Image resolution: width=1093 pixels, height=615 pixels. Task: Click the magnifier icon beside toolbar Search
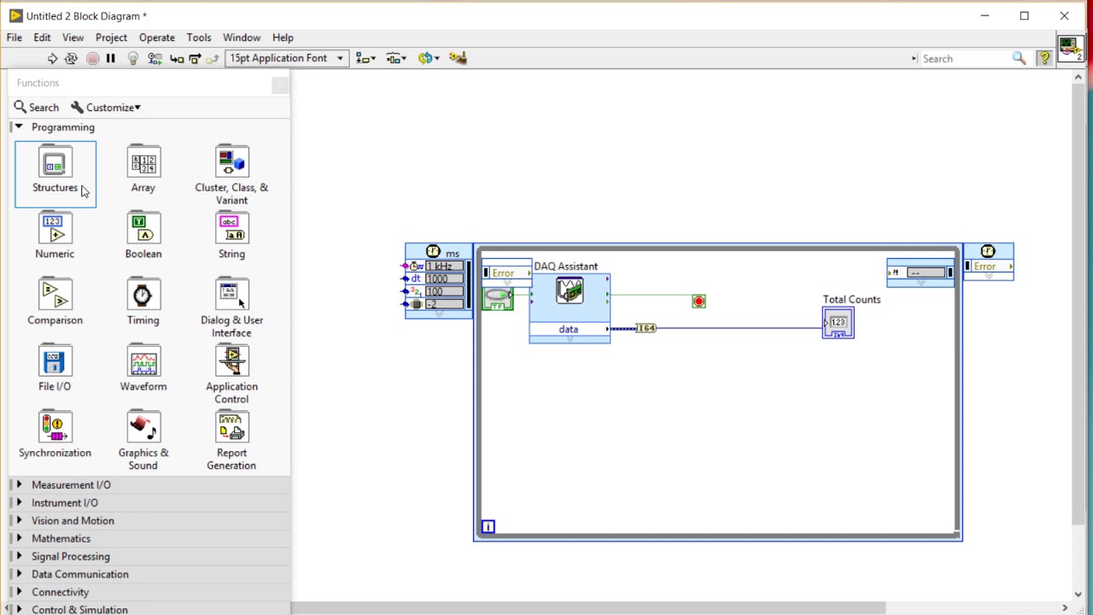[x=1019, y=58]
